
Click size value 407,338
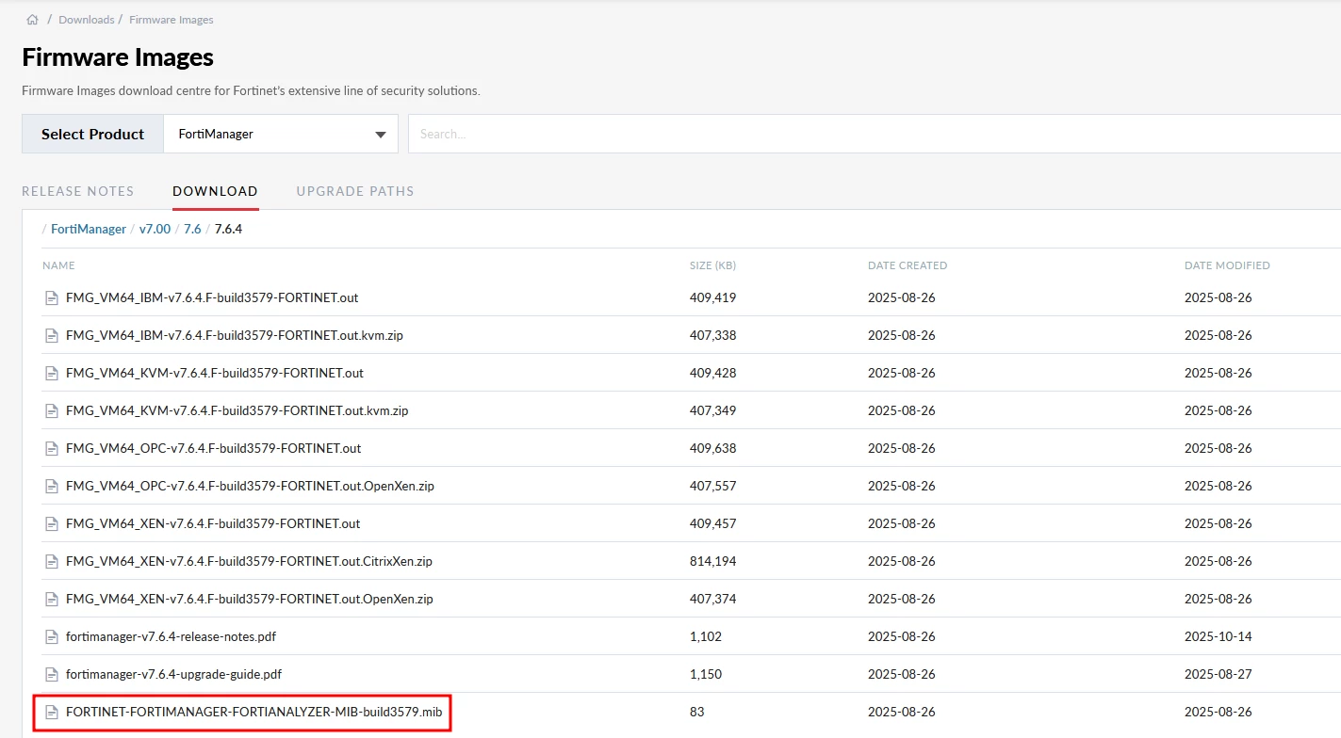(712, 335)
